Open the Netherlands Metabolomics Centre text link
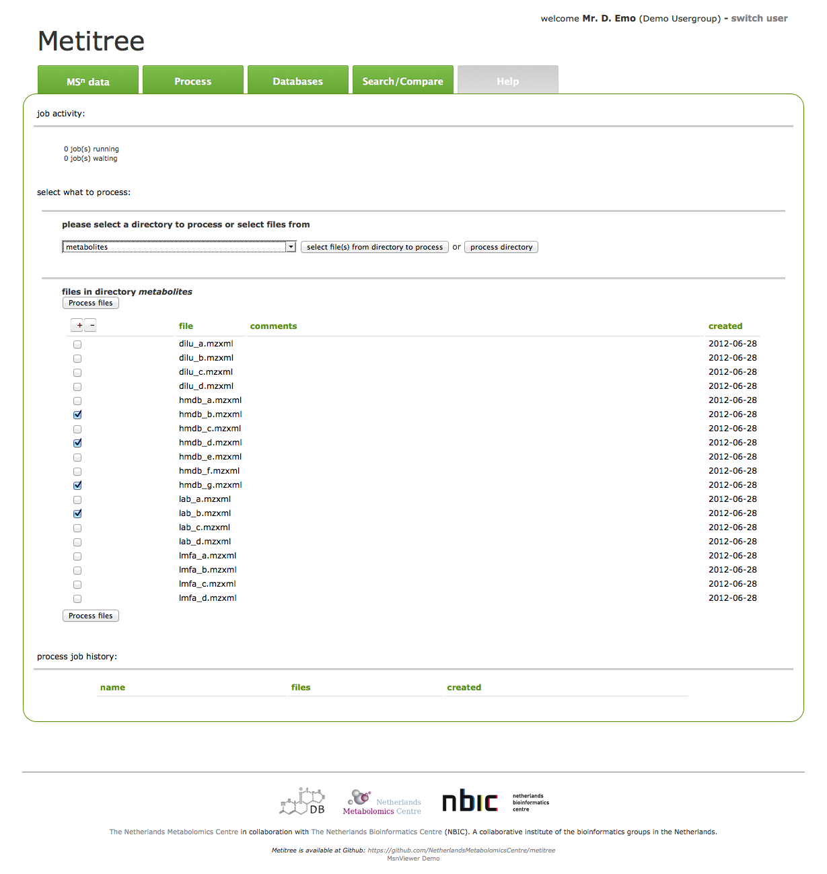827x874 pixels. (174, 832)
